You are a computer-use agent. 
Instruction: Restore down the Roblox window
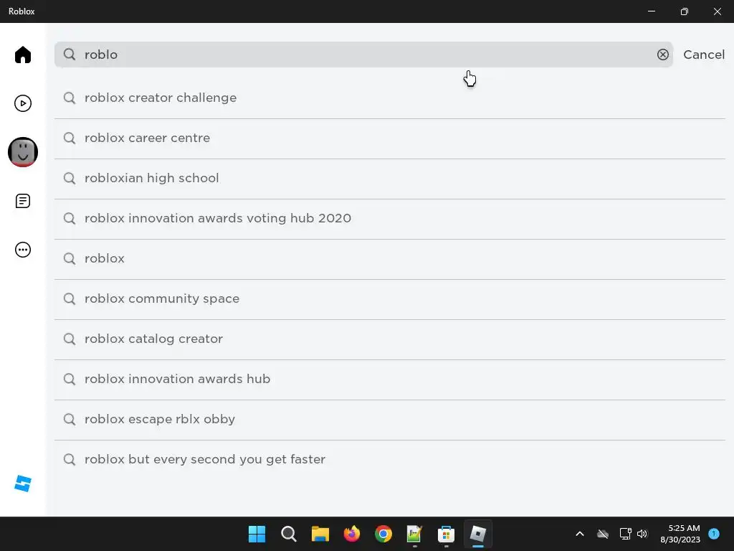click(684, 11)
